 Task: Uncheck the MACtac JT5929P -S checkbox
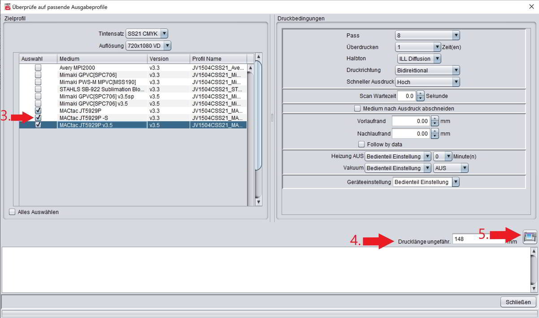coord(38,118)
